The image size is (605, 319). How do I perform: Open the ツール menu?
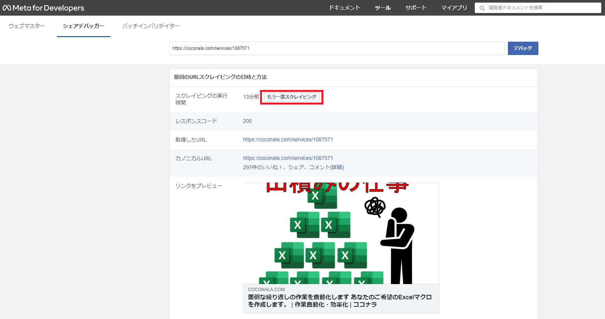click(383, 8)
